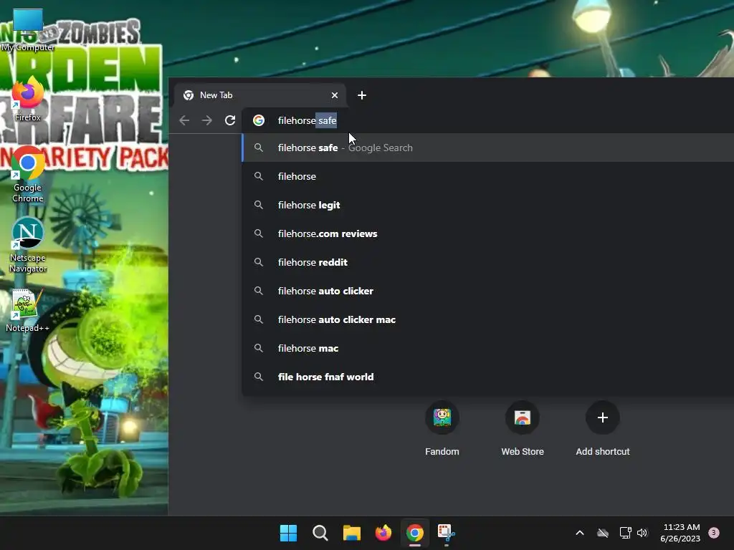This screenshot has width=734, height=550.
Task: Close the New Tab tab
Action: tap(335, 95)
